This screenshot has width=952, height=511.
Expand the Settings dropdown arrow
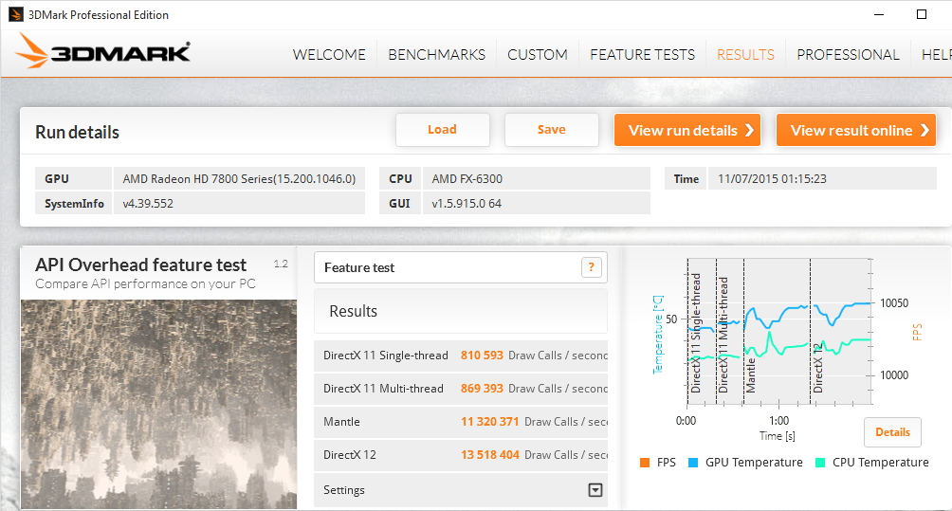(595, 490)
